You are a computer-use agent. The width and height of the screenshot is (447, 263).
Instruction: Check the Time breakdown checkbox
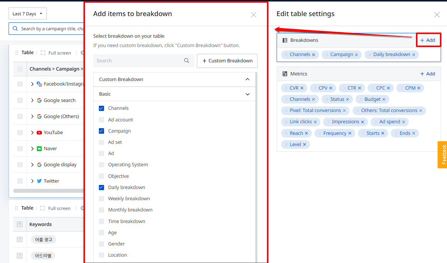(x=101, y=221)
